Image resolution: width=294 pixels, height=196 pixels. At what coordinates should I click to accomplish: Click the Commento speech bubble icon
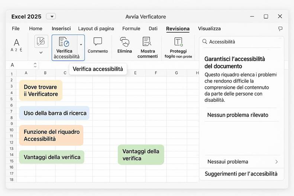coord(98,41)
